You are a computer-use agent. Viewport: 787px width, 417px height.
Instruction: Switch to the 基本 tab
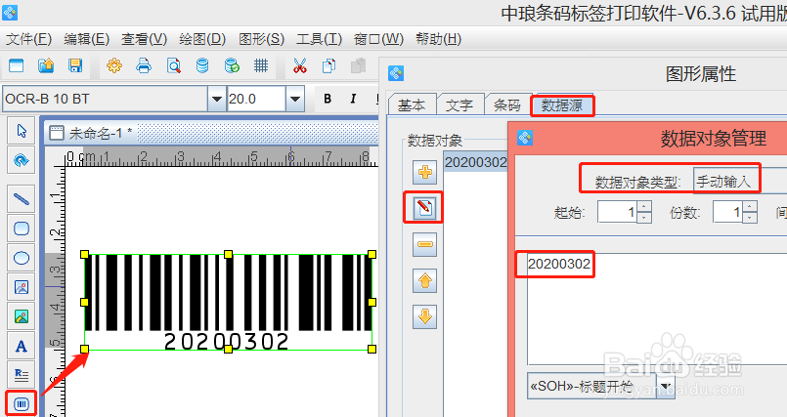coord(411,104)
